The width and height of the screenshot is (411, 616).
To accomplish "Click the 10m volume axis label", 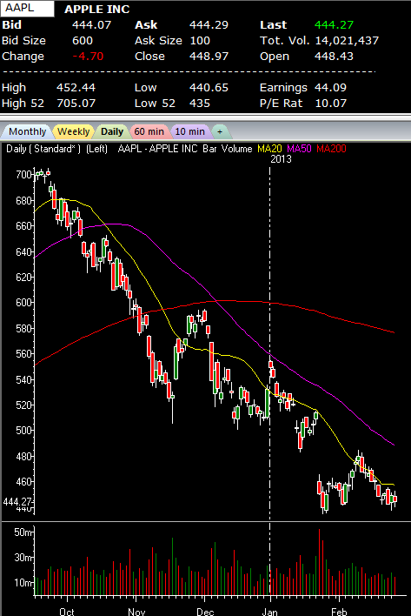I will click(x=23, y=583).
